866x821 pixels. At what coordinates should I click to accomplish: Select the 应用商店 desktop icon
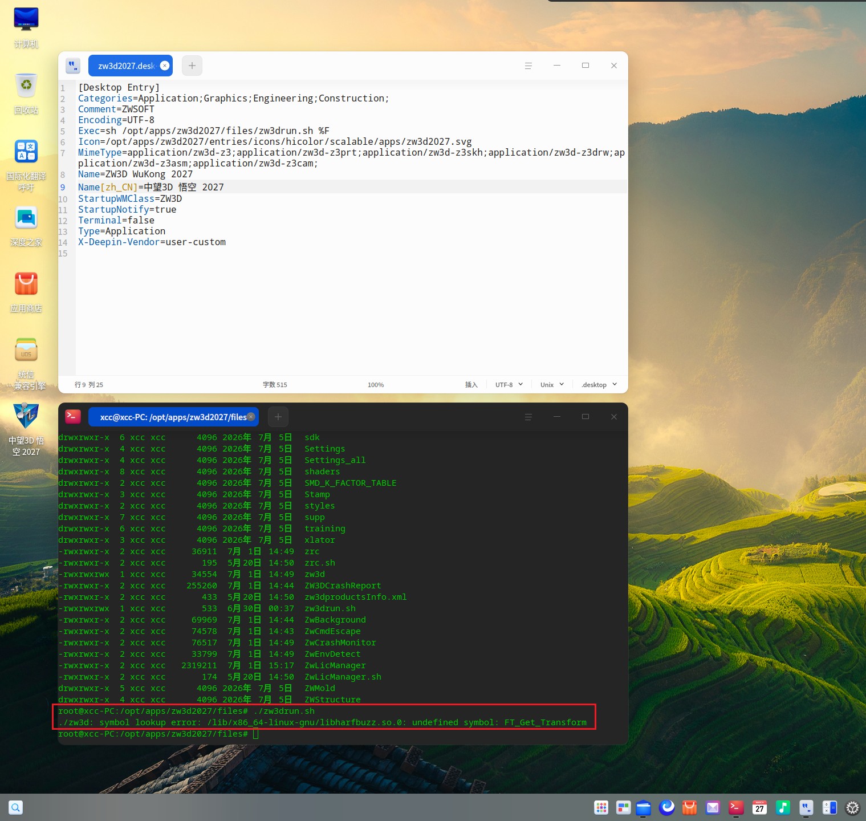coord(26,292)
